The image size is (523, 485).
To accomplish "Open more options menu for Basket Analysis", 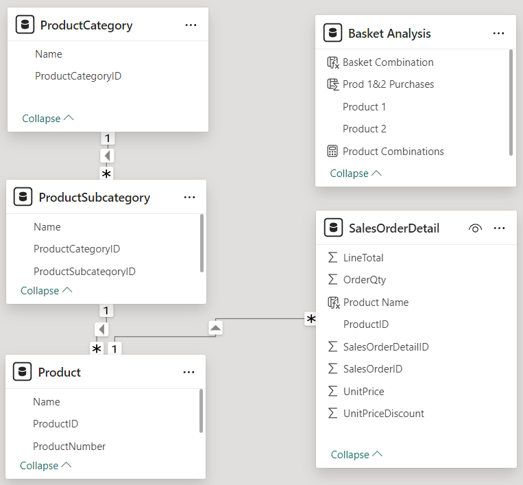I will tap(498, 34).
